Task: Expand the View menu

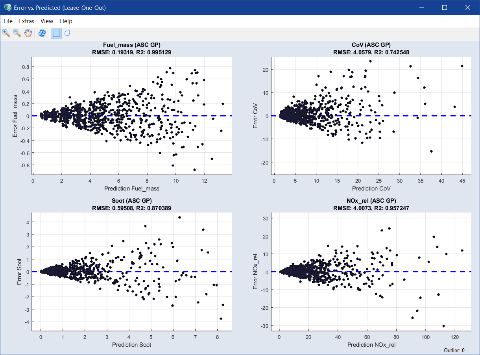Action: pos(47,21)
